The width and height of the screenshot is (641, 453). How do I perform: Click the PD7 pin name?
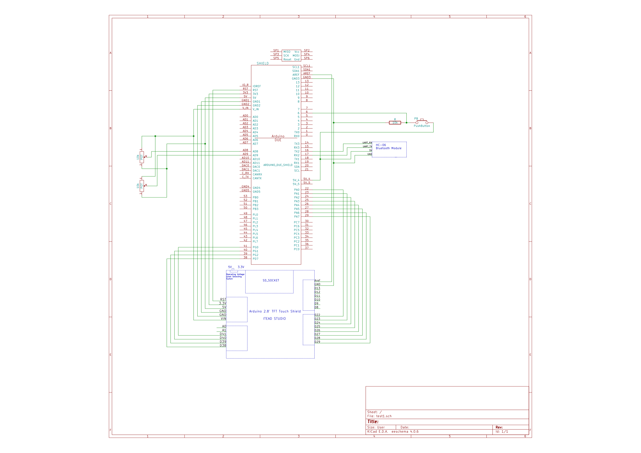[x=255, y=259]
